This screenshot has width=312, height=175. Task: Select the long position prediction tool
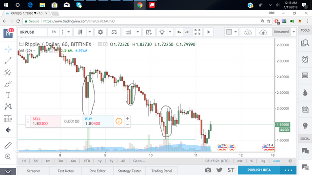click(8, 119)
